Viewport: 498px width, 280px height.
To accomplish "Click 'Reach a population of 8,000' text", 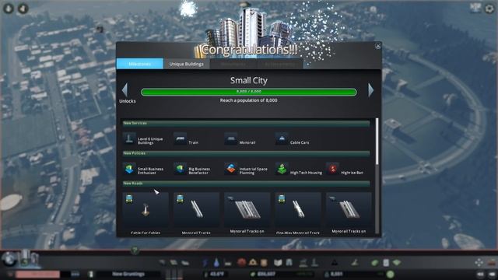I will point(249,100).
